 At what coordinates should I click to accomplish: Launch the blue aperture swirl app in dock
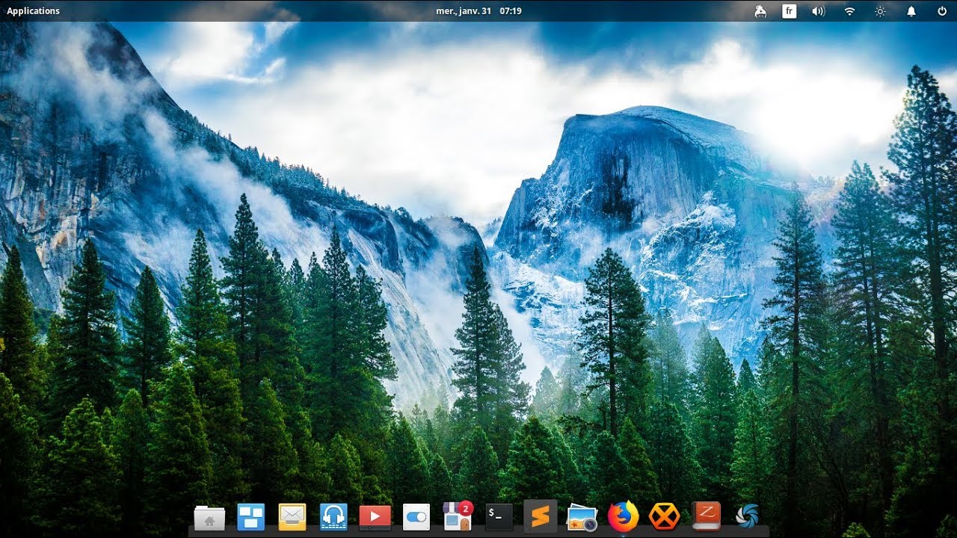tap(747, 516)
